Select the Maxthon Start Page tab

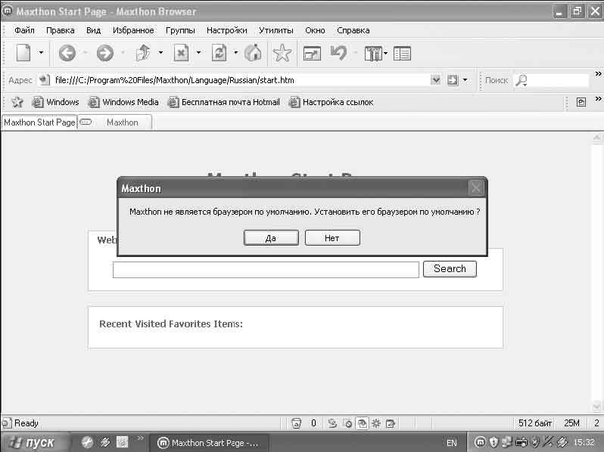[39, 122]
